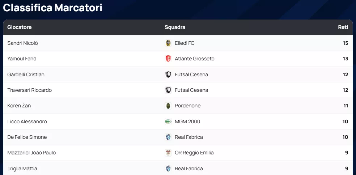
Task: Open player Sandri Nicolò
Action: 23,43
